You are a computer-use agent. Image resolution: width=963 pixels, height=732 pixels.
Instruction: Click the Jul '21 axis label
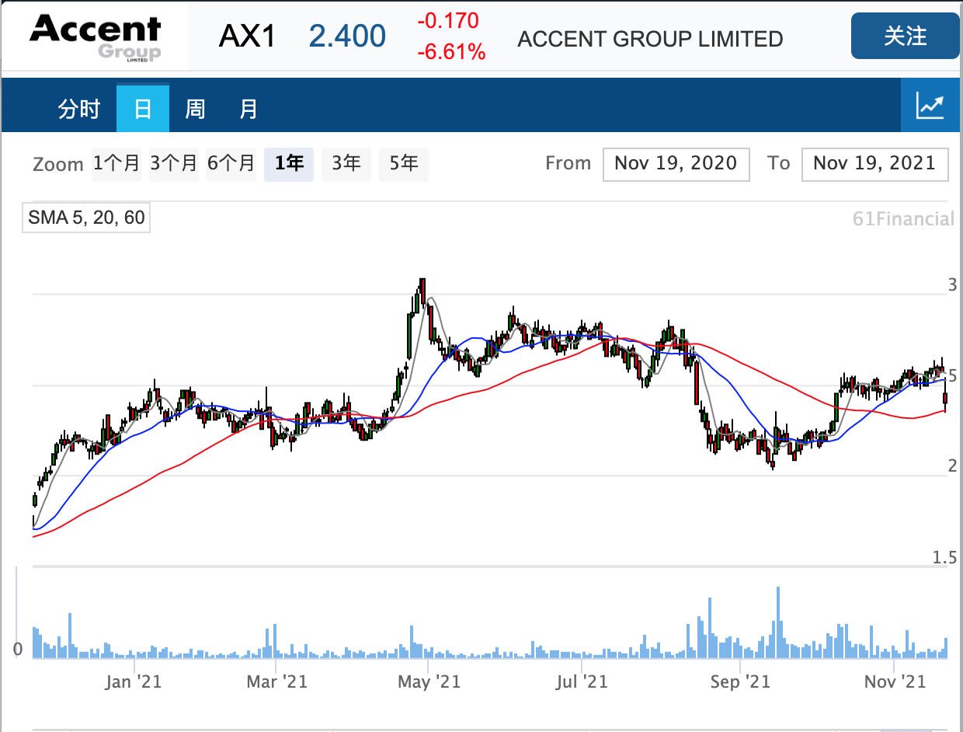(x=582, y=681)
